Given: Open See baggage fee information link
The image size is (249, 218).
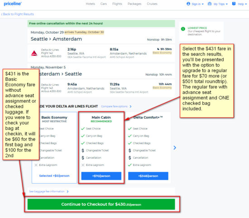Looking at the screenshot, I should [47, 191].
